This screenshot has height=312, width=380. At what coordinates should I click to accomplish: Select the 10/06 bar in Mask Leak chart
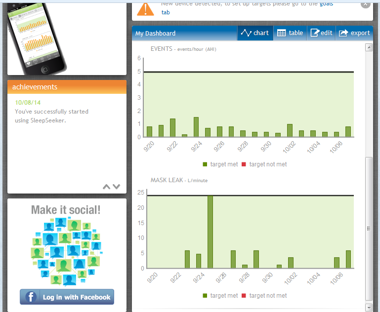(x=337, y=263)
